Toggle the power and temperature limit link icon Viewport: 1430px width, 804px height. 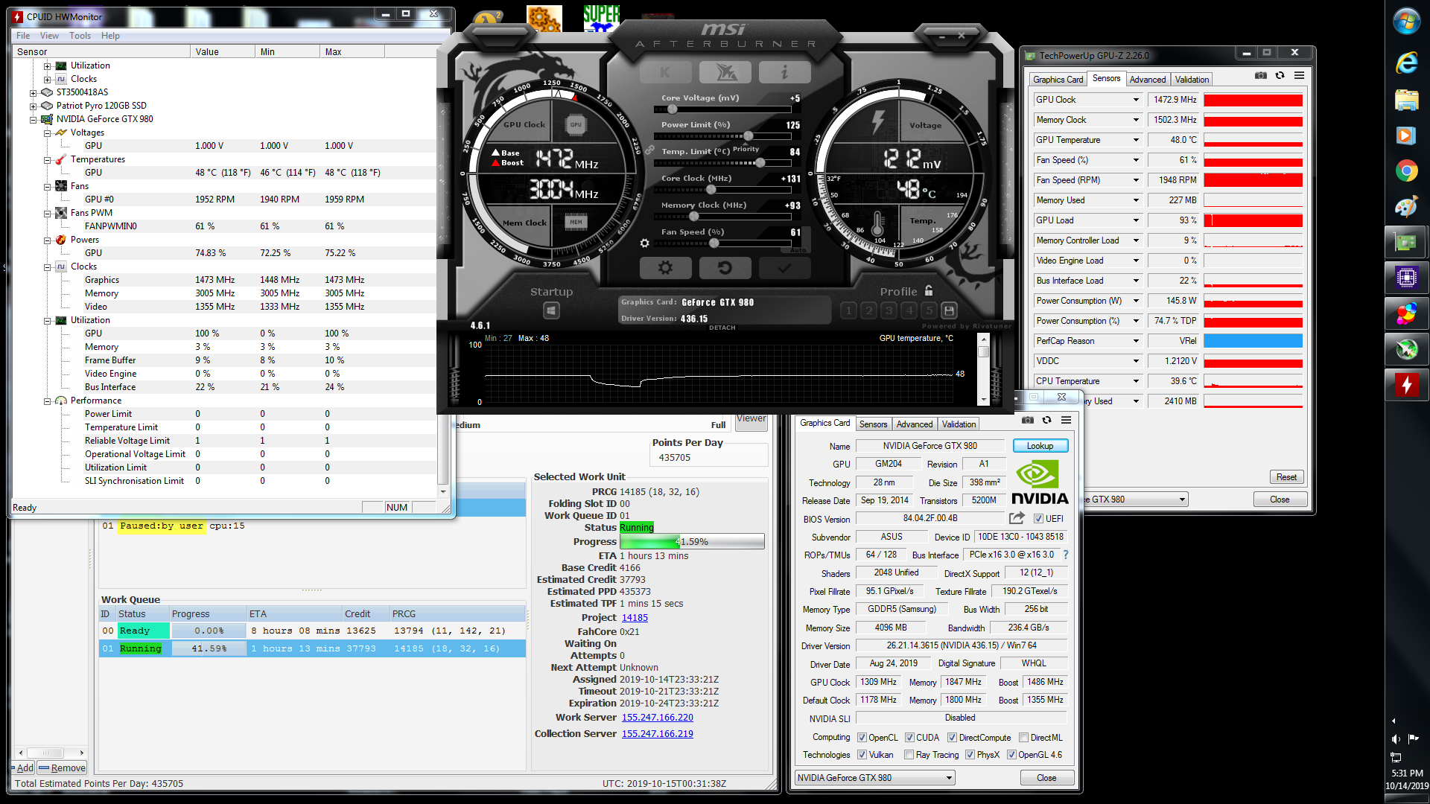click(x=649, y=150)
